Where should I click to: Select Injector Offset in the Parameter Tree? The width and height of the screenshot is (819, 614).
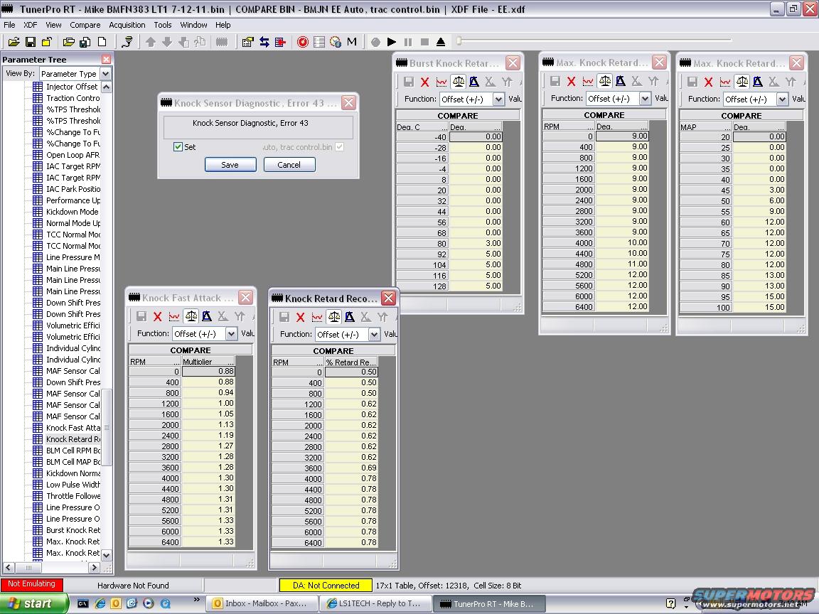pos(72,87)
